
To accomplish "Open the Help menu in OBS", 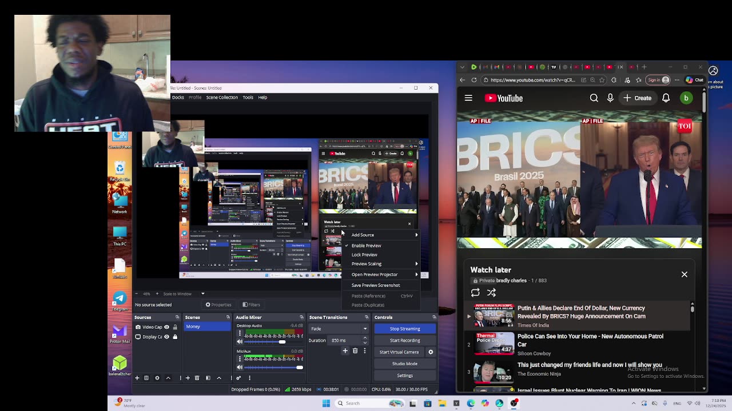I will (262, 97).
